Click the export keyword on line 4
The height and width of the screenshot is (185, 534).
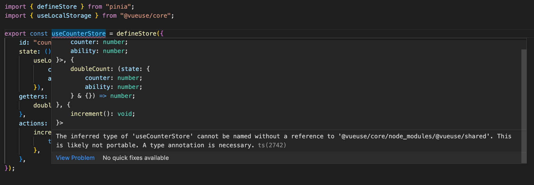point(15,33)
